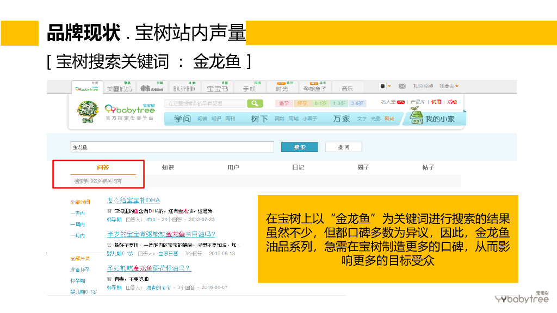557x313 pixels.
Task: Filter results to 一周内
Action: [77, 224]
